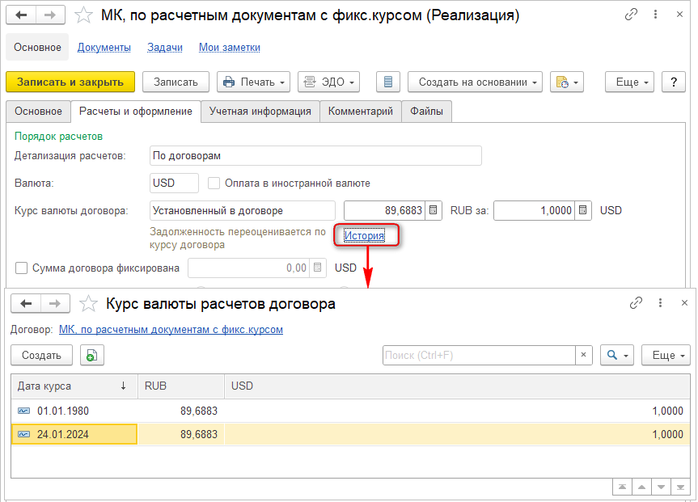698x502 pixels.
Task: Open 'Документы' navigation link
Action: tap(104, 47)
